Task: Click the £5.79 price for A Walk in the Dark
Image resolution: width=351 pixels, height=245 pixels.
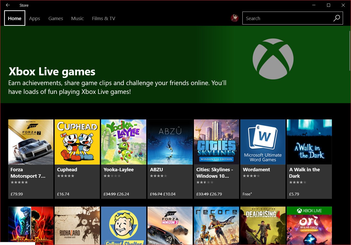Action: click(294, 194)
